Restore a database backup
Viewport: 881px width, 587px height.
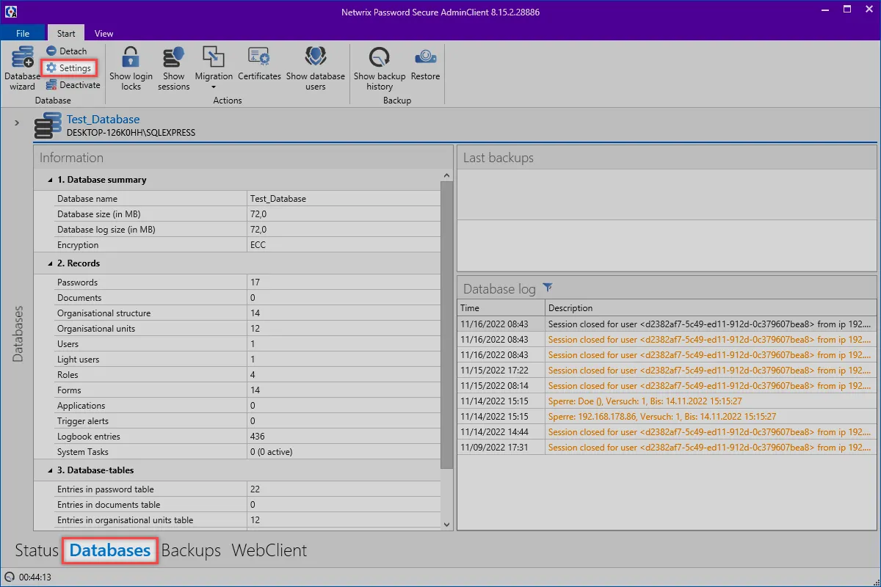click(x=425, y=68)
